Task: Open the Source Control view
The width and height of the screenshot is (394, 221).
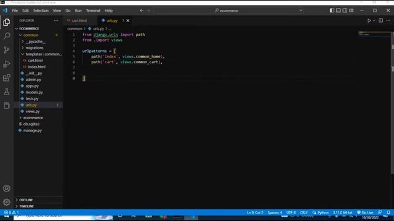Action: (7, 50)
